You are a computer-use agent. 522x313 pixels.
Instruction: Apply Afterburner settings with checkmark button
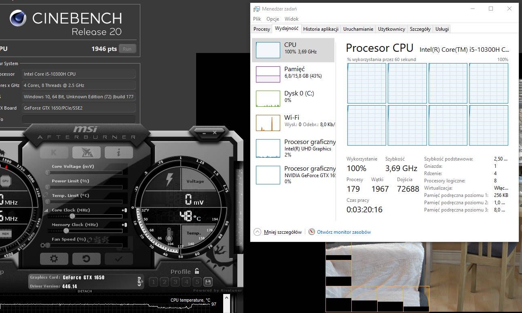[118, 259]
